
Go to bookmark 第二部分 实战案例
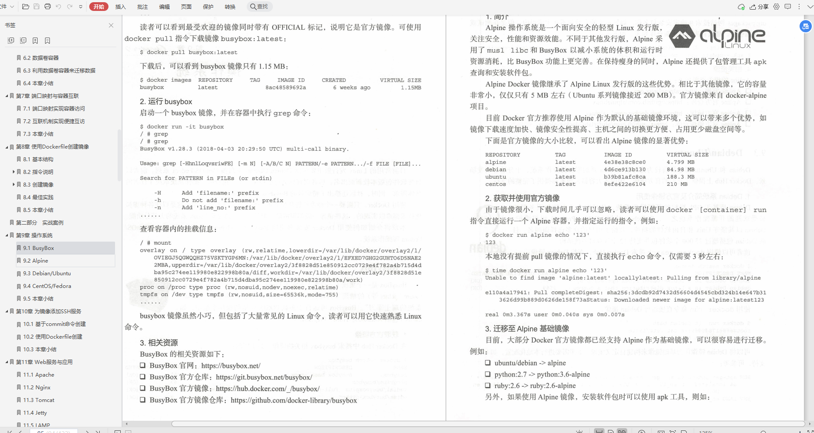[x=39, y=222]
